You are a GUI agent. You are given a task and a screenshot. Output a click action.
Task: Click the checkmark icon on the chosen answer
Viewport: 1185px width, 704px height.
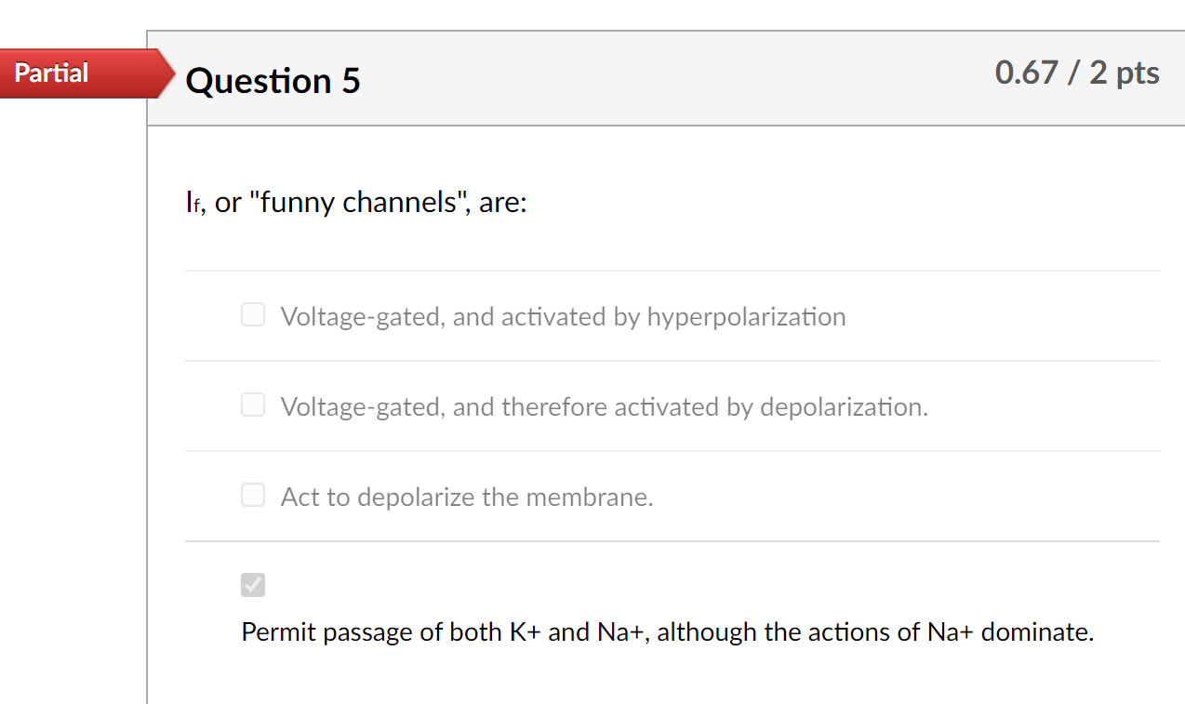click(252, 585)
